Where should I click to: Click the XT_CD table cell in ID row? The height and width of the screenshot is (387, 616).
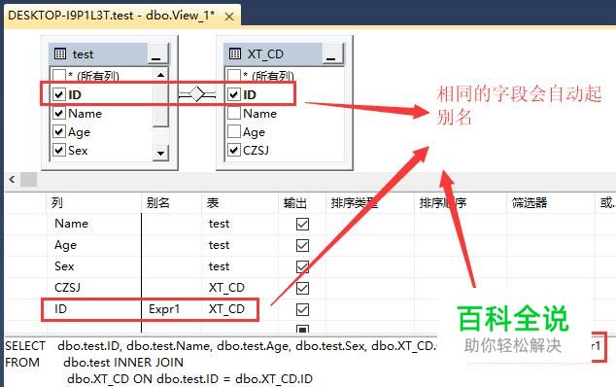pos(240,309)
